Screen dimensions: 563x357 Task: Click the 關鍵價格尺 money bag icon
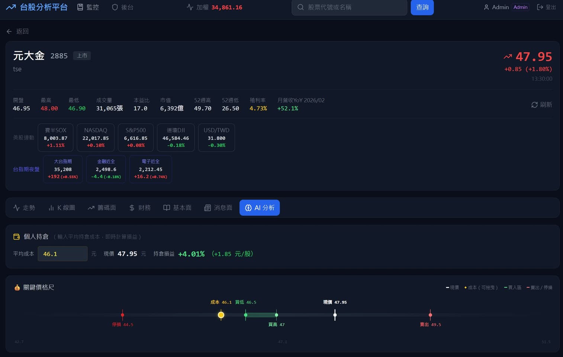[x=17, y=287]
